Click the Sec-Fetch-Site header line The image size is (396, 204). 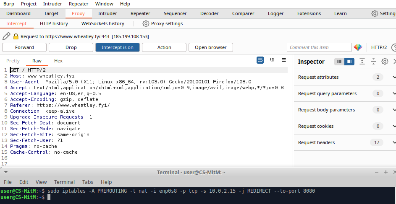point(50,134)
